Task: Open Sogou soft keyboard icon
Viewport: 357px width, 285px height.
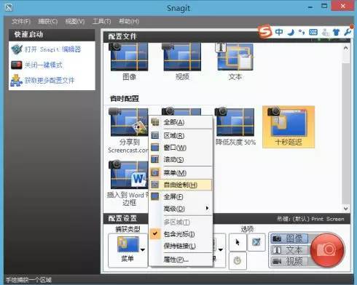Action: coord(313,32)
